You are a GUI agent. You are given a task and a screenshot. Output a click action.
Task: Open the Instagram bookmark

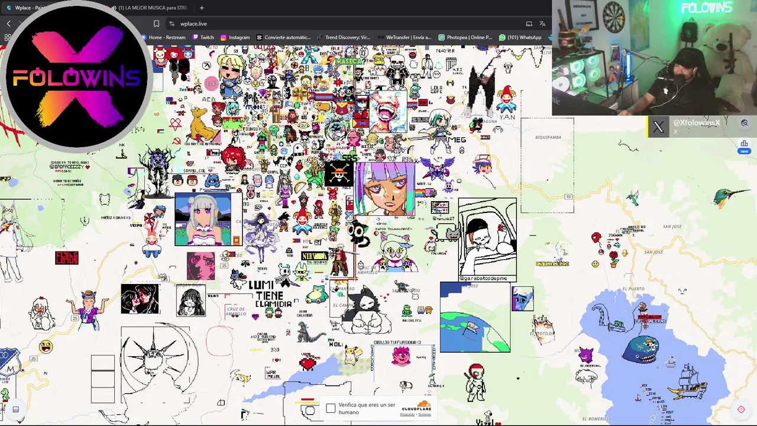[x=235, y=37]
